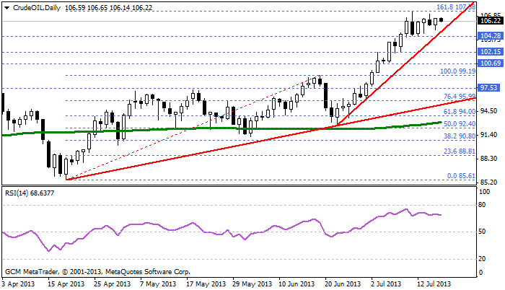Click the 104.28 price level label

491,35
